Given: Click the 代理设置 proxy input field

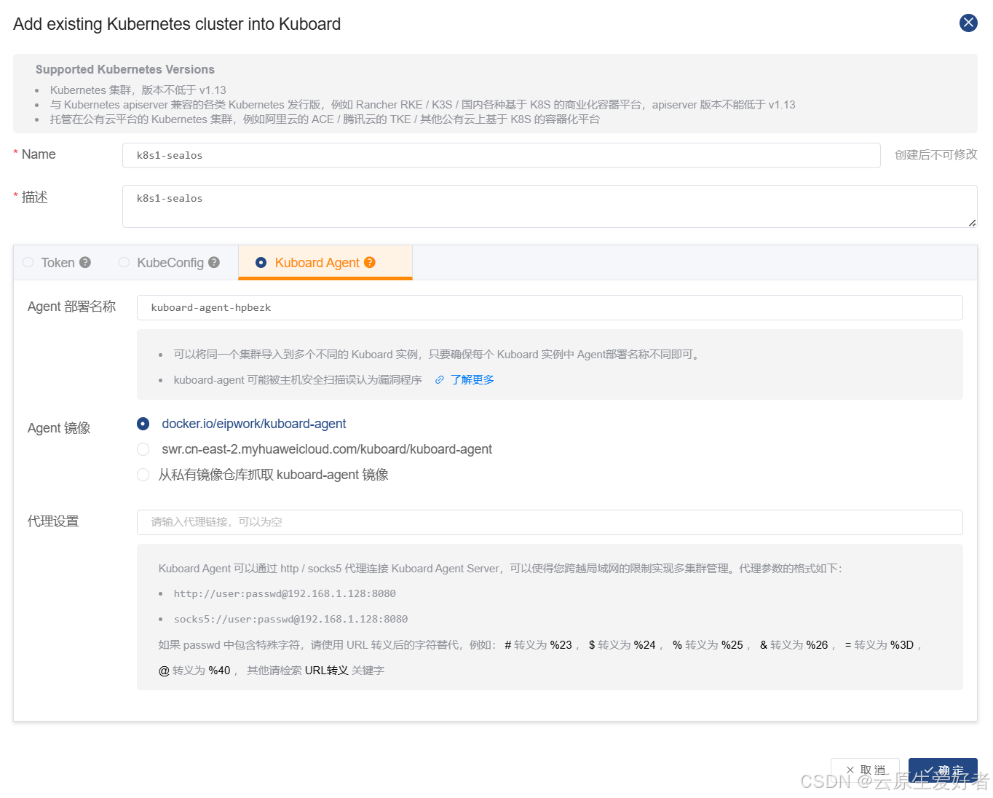Looking at the screenshot, I should 550,522.
